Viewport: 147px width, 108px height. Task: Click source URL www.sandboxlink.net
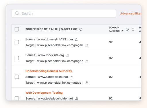pos(53,77)
